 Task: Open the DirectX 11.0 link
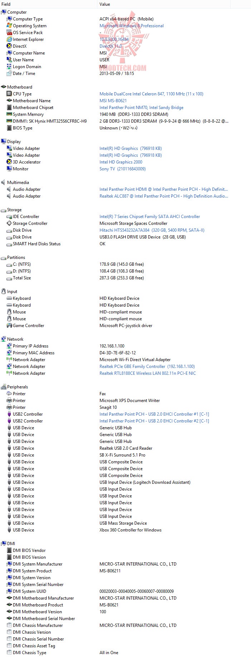click(111, 46)
